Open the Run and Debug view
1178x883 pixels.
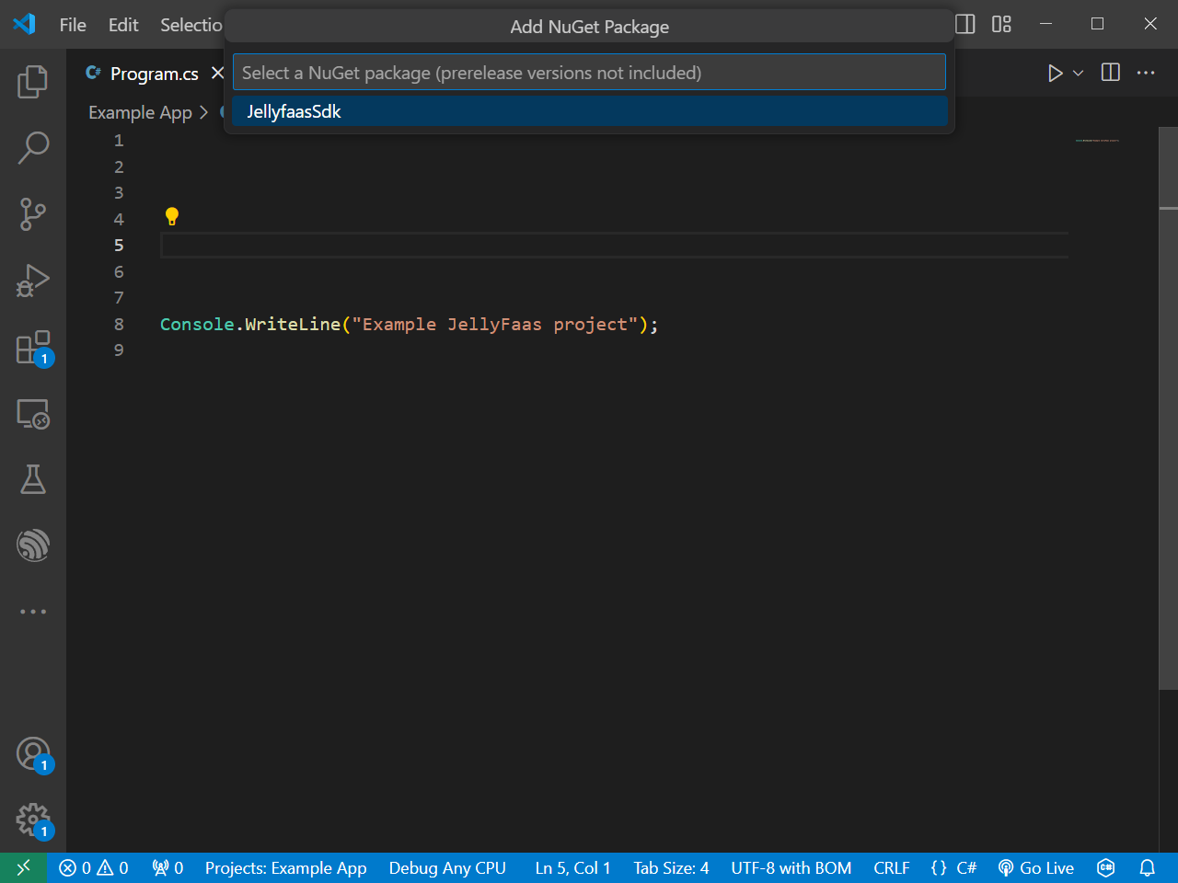pyautogui.click(x=33, y=281)
